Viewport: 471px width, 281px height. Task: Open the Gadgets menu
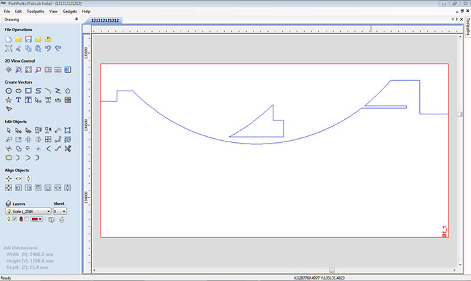(70, 11)
